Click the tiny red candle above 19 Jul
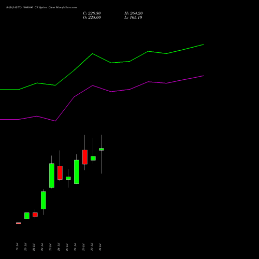259x259 pixels. click(19, 223)
